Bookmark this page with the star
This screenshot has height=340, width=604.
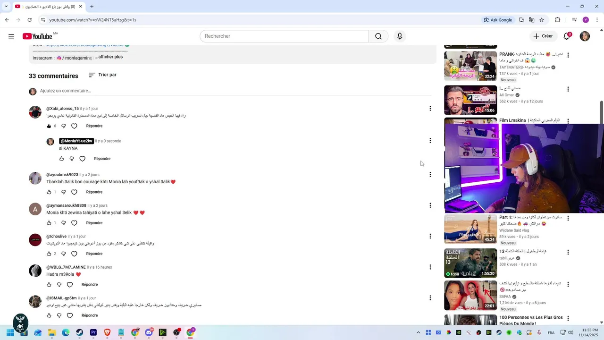coord(542,20)
